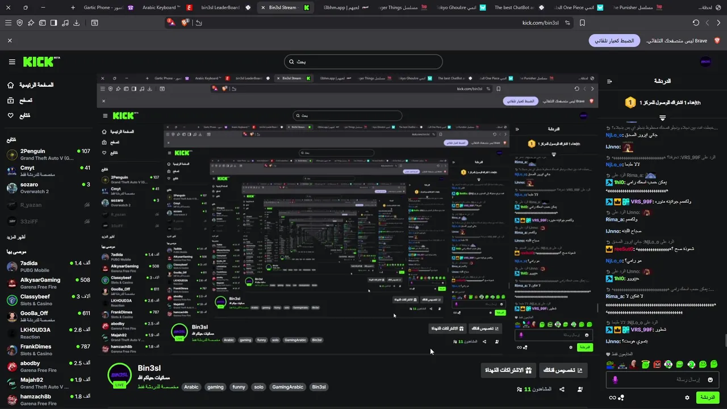Click the live stream video player
The width and height of the screenshot is (727, 409).
coord(348,215)
